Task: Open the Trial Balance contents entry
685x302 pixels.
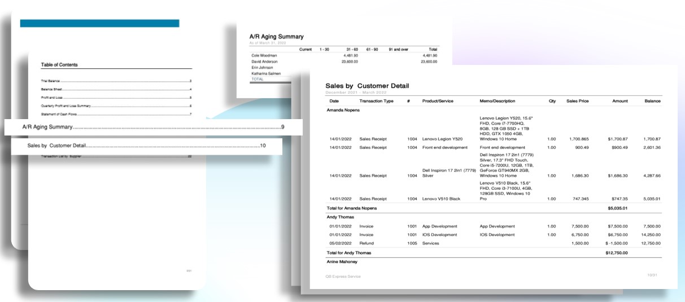Action: [116, 81]
